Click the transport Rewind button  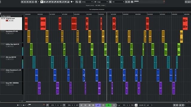[x=90, y=105]
